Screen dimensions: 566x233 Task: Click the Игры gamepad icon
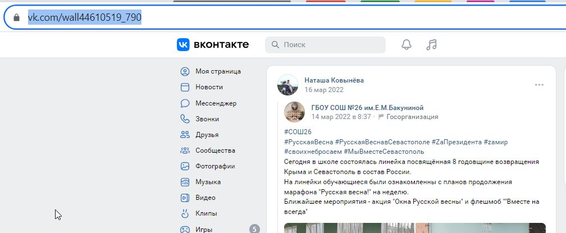pyautogui.click(x=185, y=230)
